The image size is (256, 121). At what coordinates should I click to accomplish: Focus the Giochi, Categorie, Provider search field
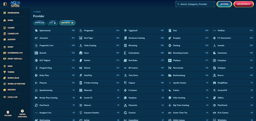(195, 4)
